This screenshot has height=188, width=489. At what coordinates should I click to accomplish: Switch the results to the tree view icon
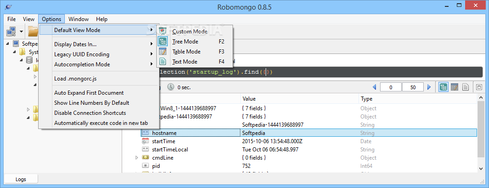443,87
